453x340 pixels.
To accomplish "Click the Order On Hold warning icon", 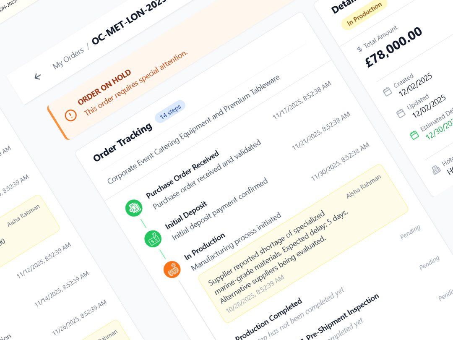I will point(70,115).
